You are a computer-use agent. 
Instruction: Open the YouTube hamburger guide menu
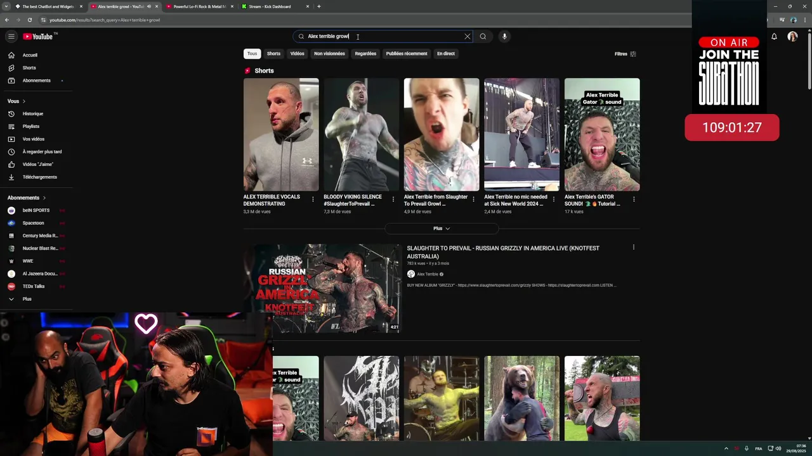11,36
